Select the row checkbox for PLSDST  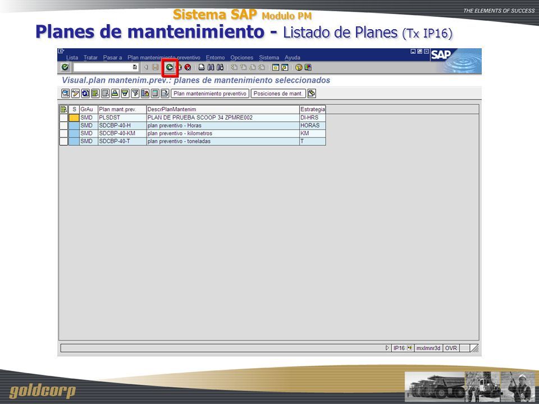tap(63, 117)
